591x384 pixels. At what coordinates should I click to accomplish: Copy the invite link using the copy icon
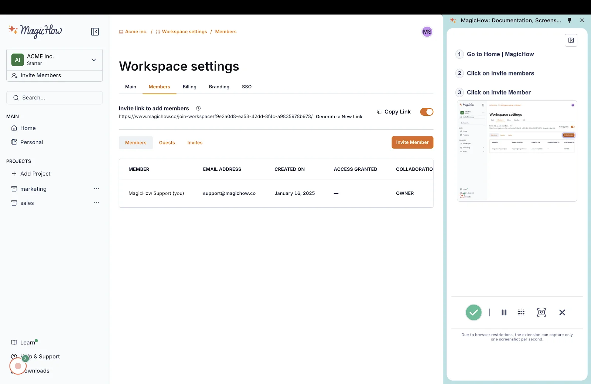(378, 112)
